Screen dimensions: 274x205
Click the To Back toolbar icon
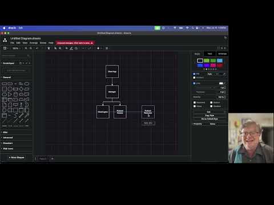tap(60, 48)
